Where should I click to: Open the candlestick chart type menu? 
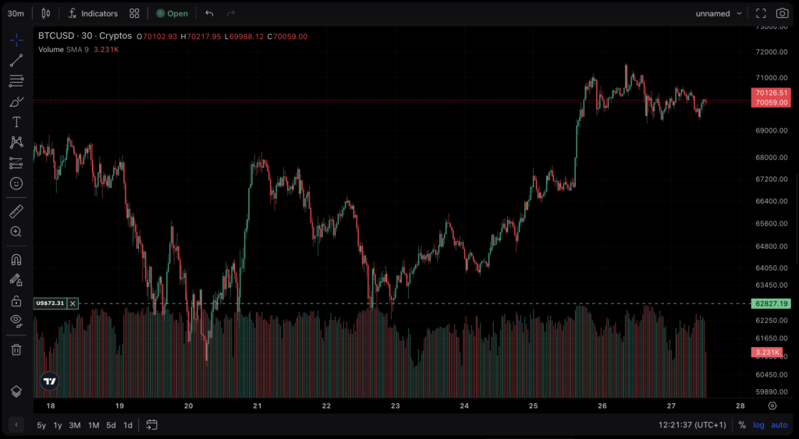tap(45, 13)
